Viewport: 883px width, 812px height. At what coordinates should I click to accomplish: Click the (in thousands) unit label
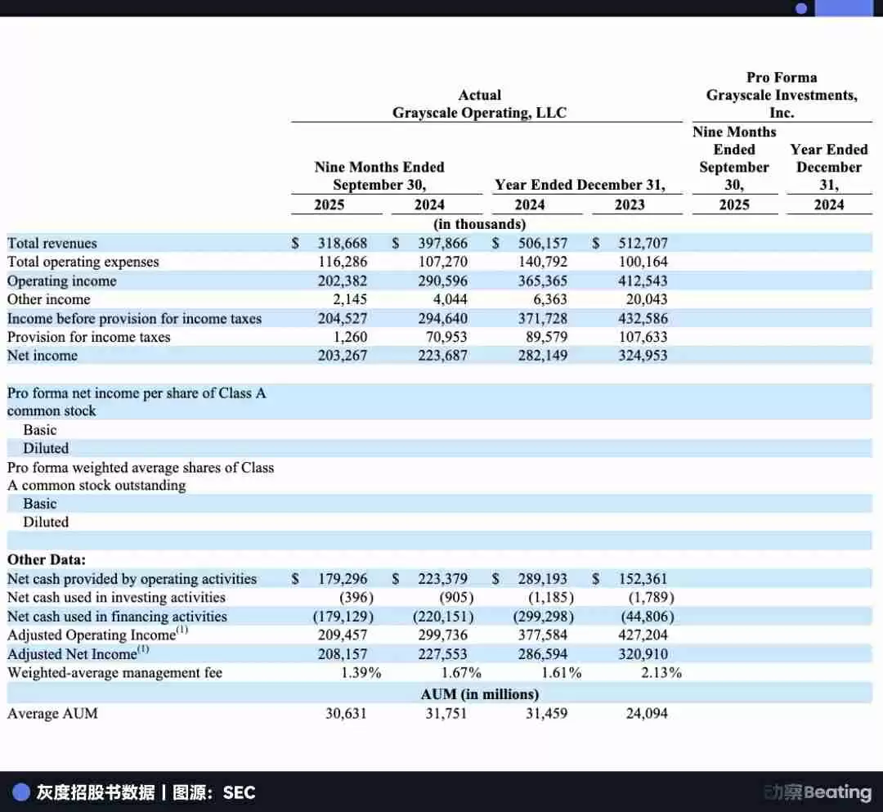[479, 223]
